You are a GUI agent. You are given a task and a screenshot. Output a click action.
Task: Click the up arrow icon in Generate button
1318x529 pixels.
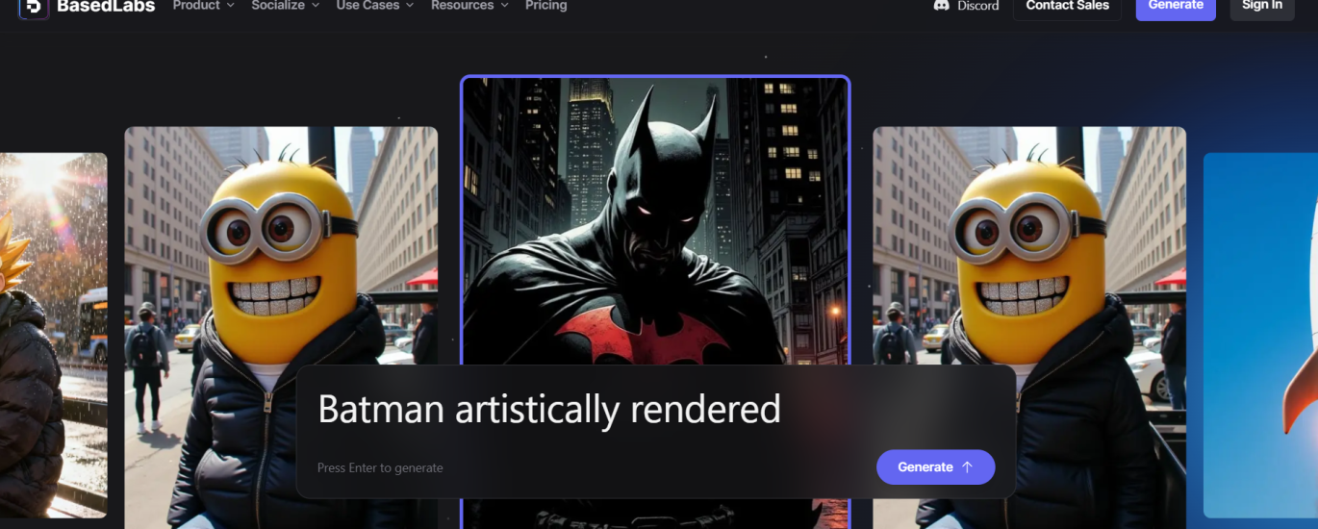[968, 467]
